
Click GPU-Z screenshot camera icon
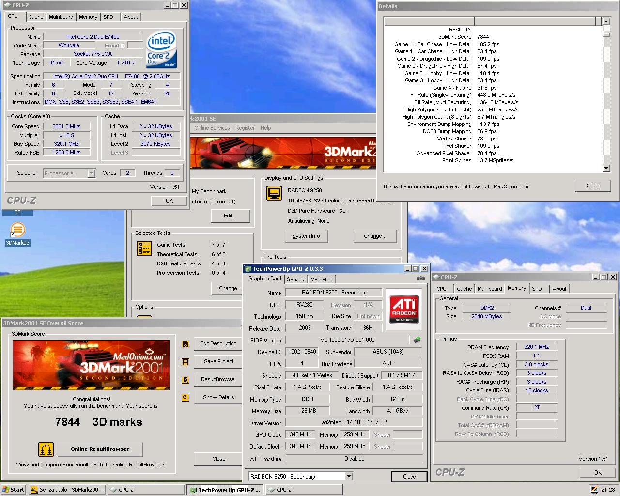(x=420, y=279)
